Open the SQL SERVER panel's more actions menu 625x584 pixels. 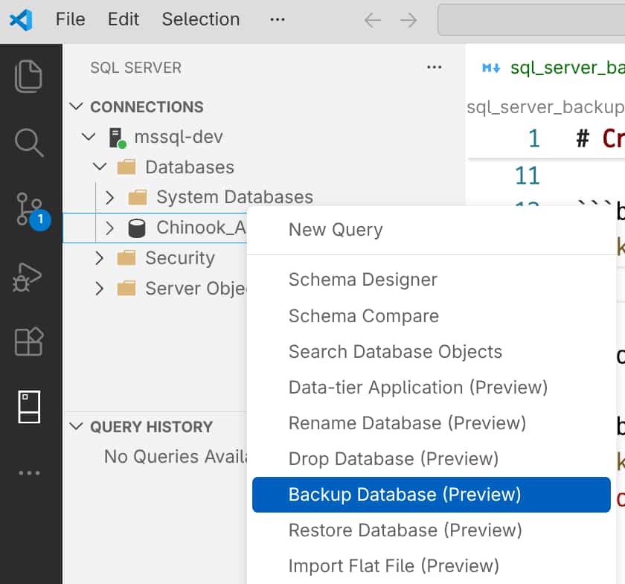434,67
